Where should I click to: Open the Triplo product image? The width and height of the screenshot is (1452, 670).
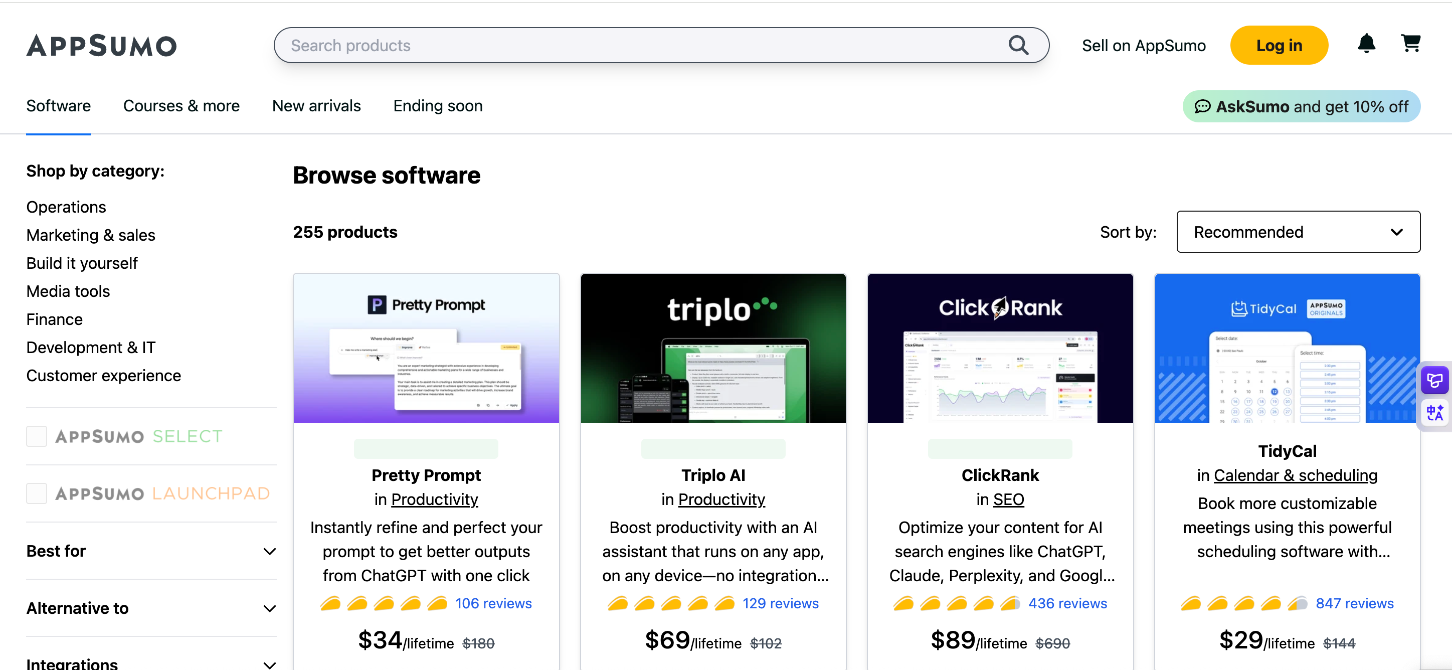(x=713, y=349)
